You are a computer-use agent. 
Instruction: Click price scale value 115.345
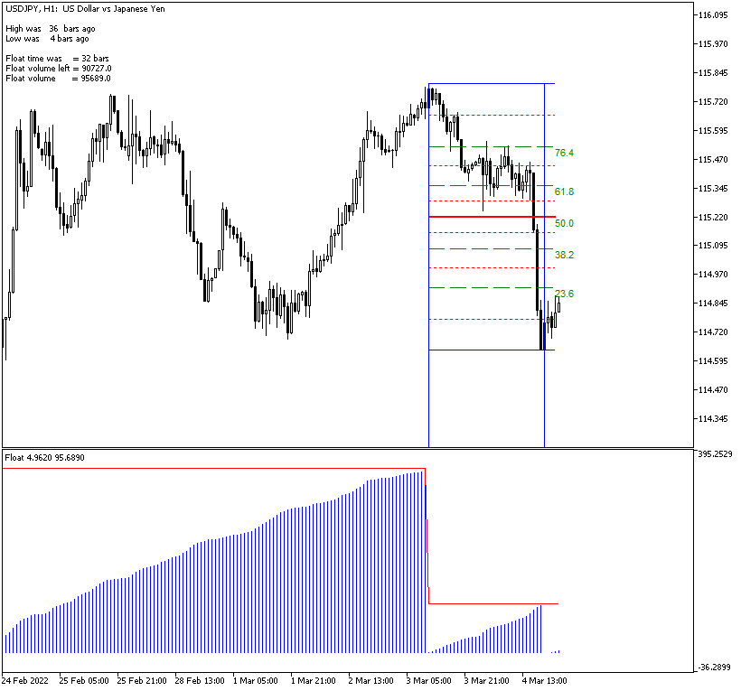(x=713, y=189)
